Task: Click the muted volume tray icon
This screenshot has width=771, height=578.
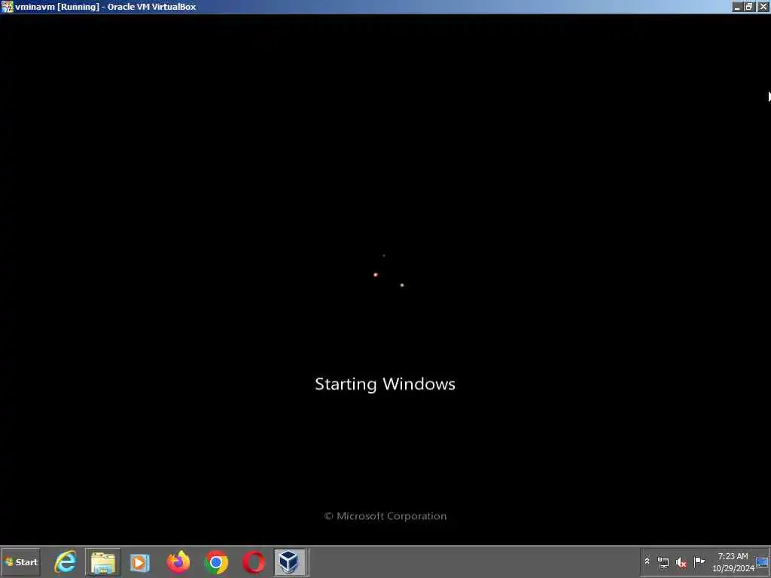Action: [681, 562]
